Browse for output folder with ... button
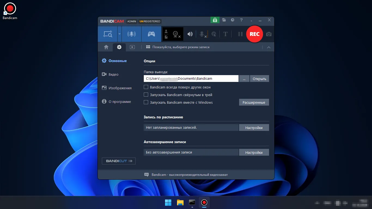The width and height of the screenshot is (372, 209). (x=244, y=79)
